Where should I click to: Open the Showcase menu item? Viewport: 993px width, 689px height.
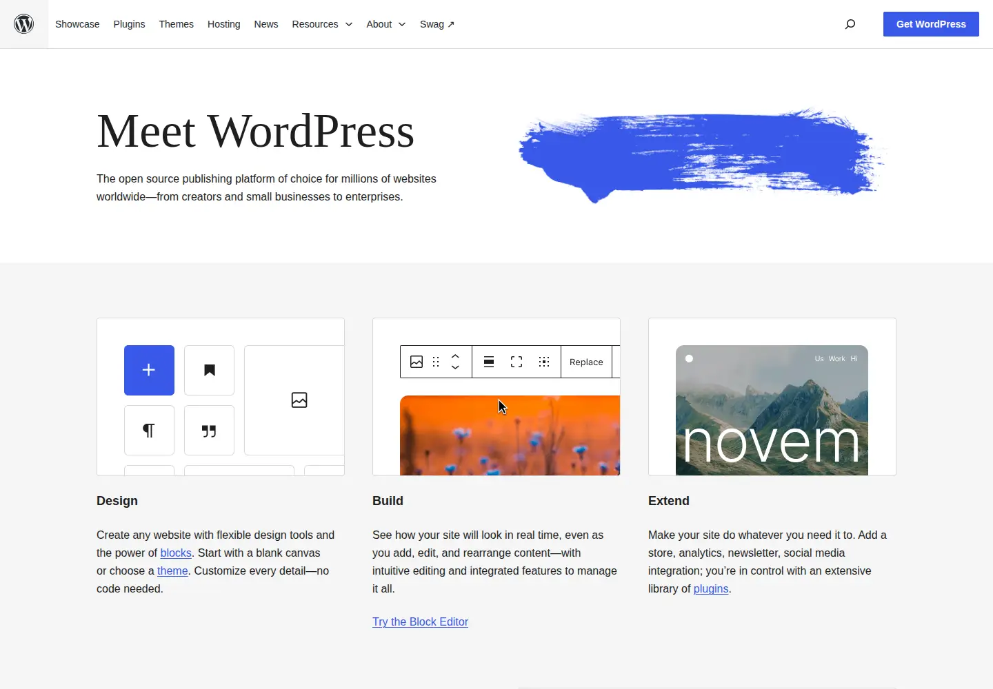coord(77,24)
